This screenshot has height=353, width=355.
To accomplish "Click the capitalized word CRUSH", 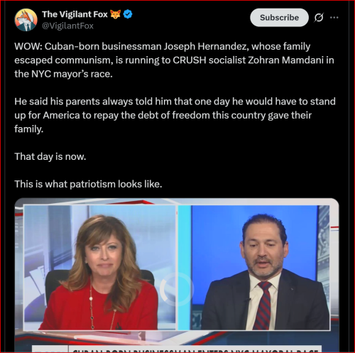I will pyautogui.click(x=190, y=60).
